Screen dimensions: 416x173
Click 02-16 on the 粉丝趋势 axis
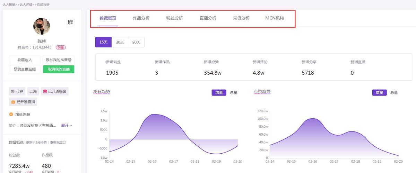[152, 162]
